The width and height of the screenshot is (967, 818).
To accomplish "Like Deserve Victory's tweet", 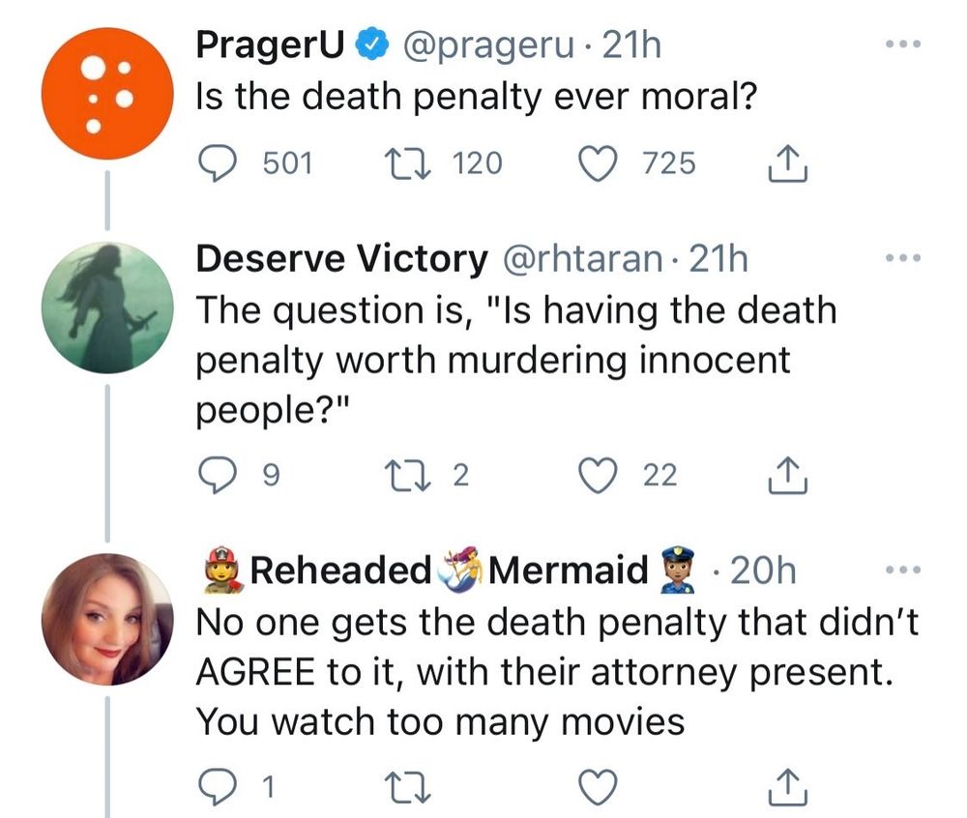I will click(x=597, y=474).
